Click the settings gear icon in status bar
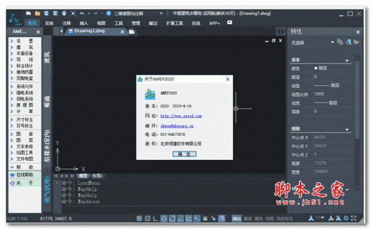 [346, 218]
